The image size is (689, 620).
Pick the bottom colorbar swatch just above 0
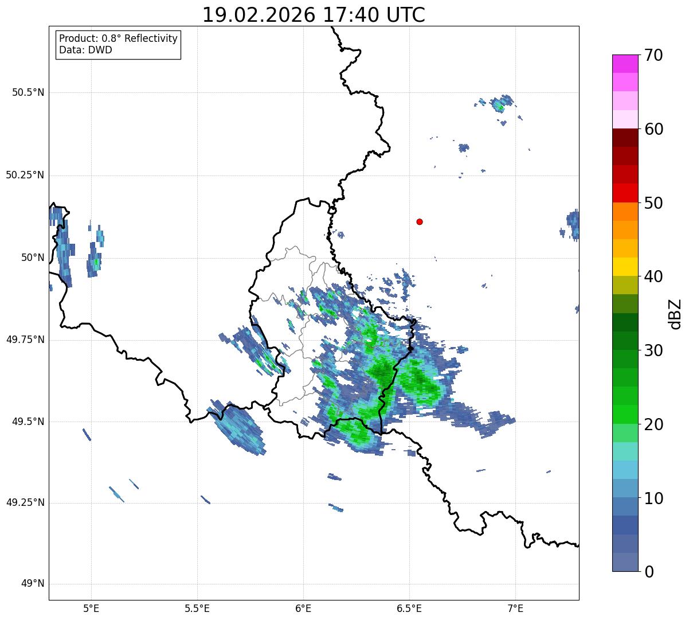coord(625,562)
